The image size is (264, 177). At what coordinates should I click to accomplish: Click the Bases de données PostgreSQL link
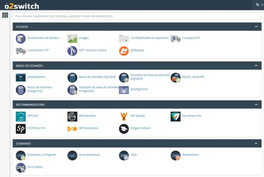click(39, 89)
